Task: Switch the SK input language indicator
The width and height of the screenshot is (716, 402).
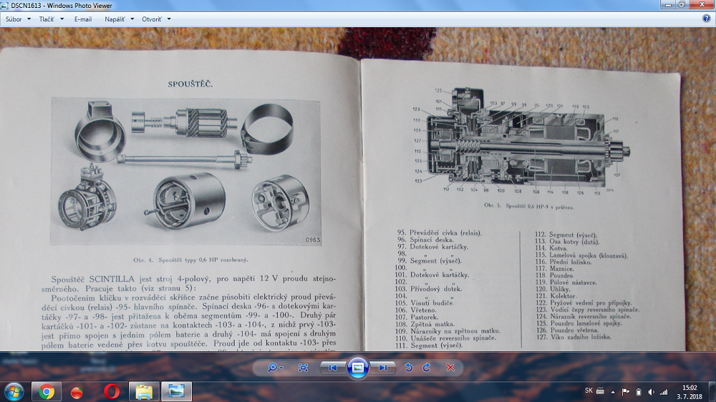Action: point(589,391)
